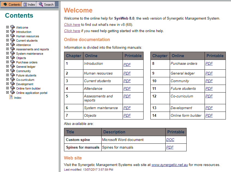Select the Index item in contents tree
The height and width of the screenshot is (172, 231).
pyautogui.click(x=18, y=98)
